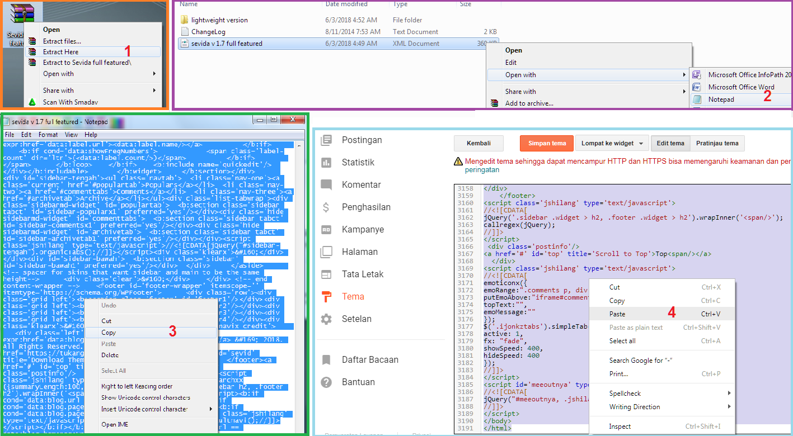
Task: Sort by Date modified column header
Action: click(x=347, y=4)
